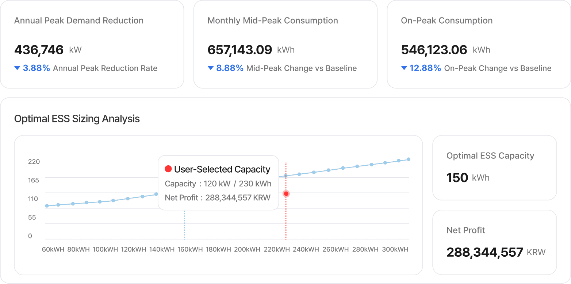Click the blue dotted optimal capacity line

[184, 226]
